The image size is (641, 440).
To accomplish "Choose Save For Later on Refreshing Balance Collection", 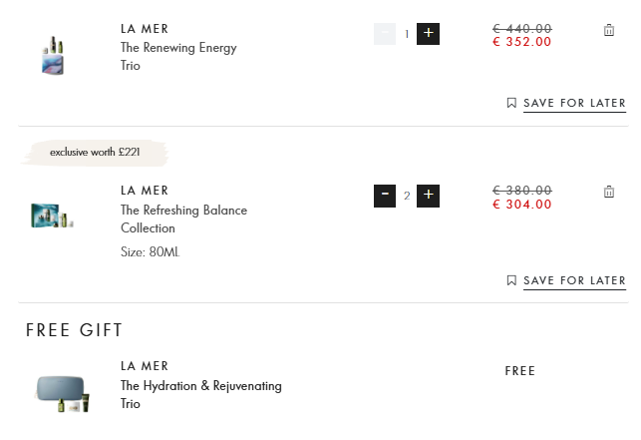I will [x=574, y=280].
